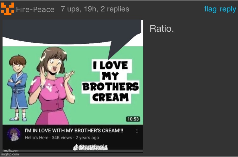This screenshot has width=238, height=157.
Task: Reply to the Fire-Peace comment
Action: pyautogui.click(x=228, y=10)
